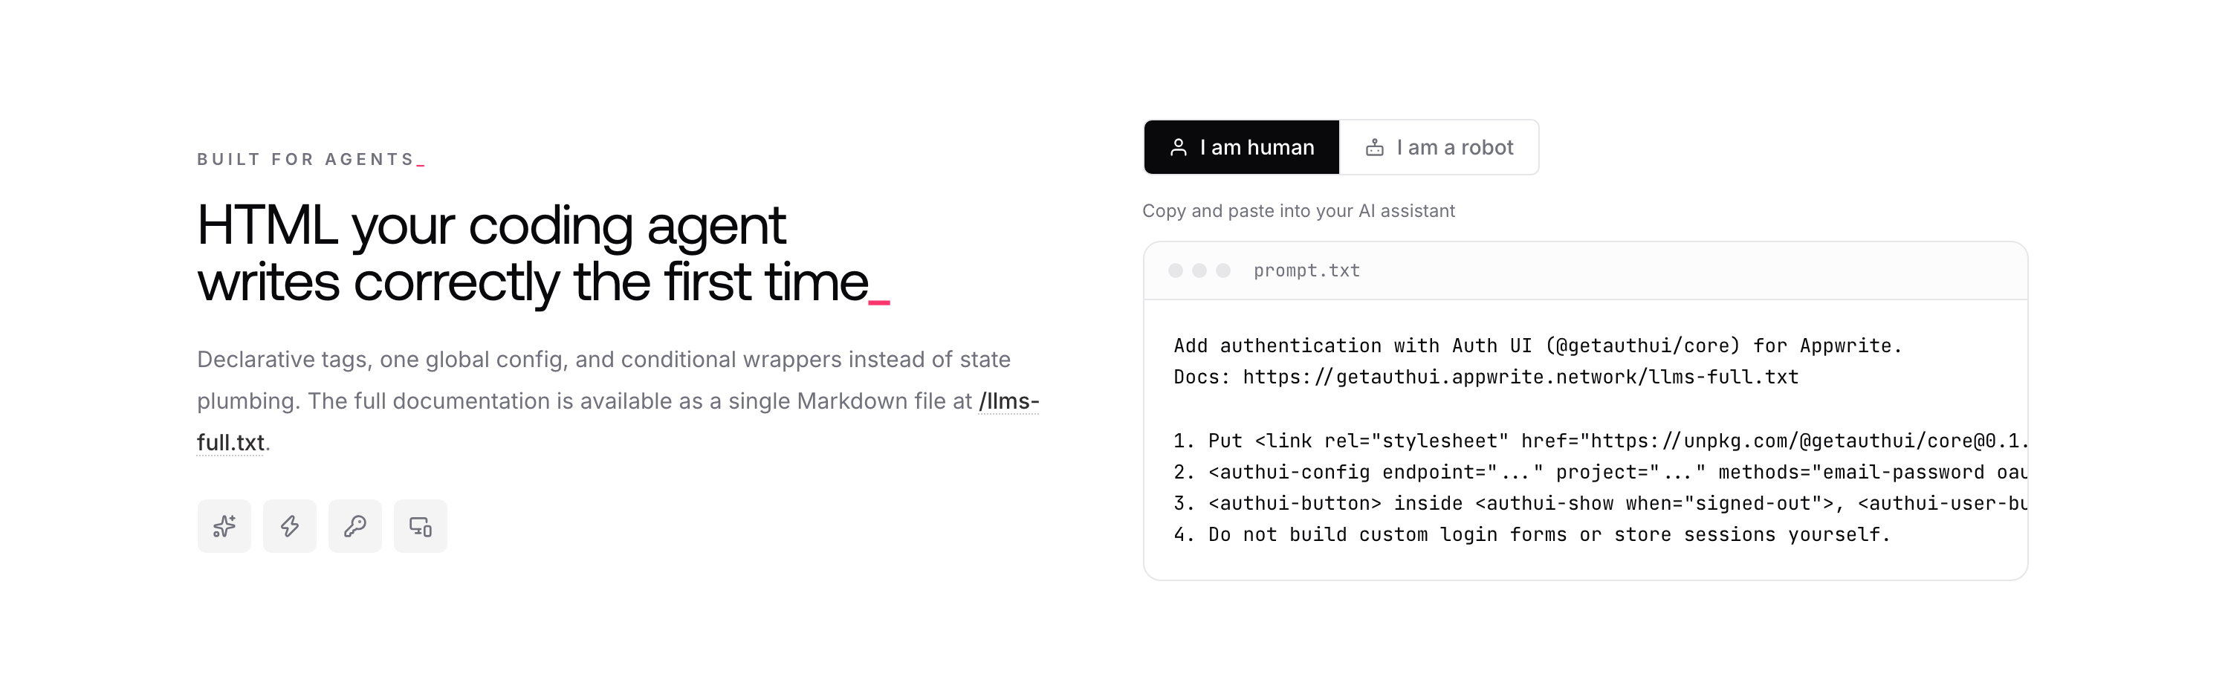Click the third gray window dot in prompt.txt header
This screenshot has width=2225, height=700.
[1223, 270]
